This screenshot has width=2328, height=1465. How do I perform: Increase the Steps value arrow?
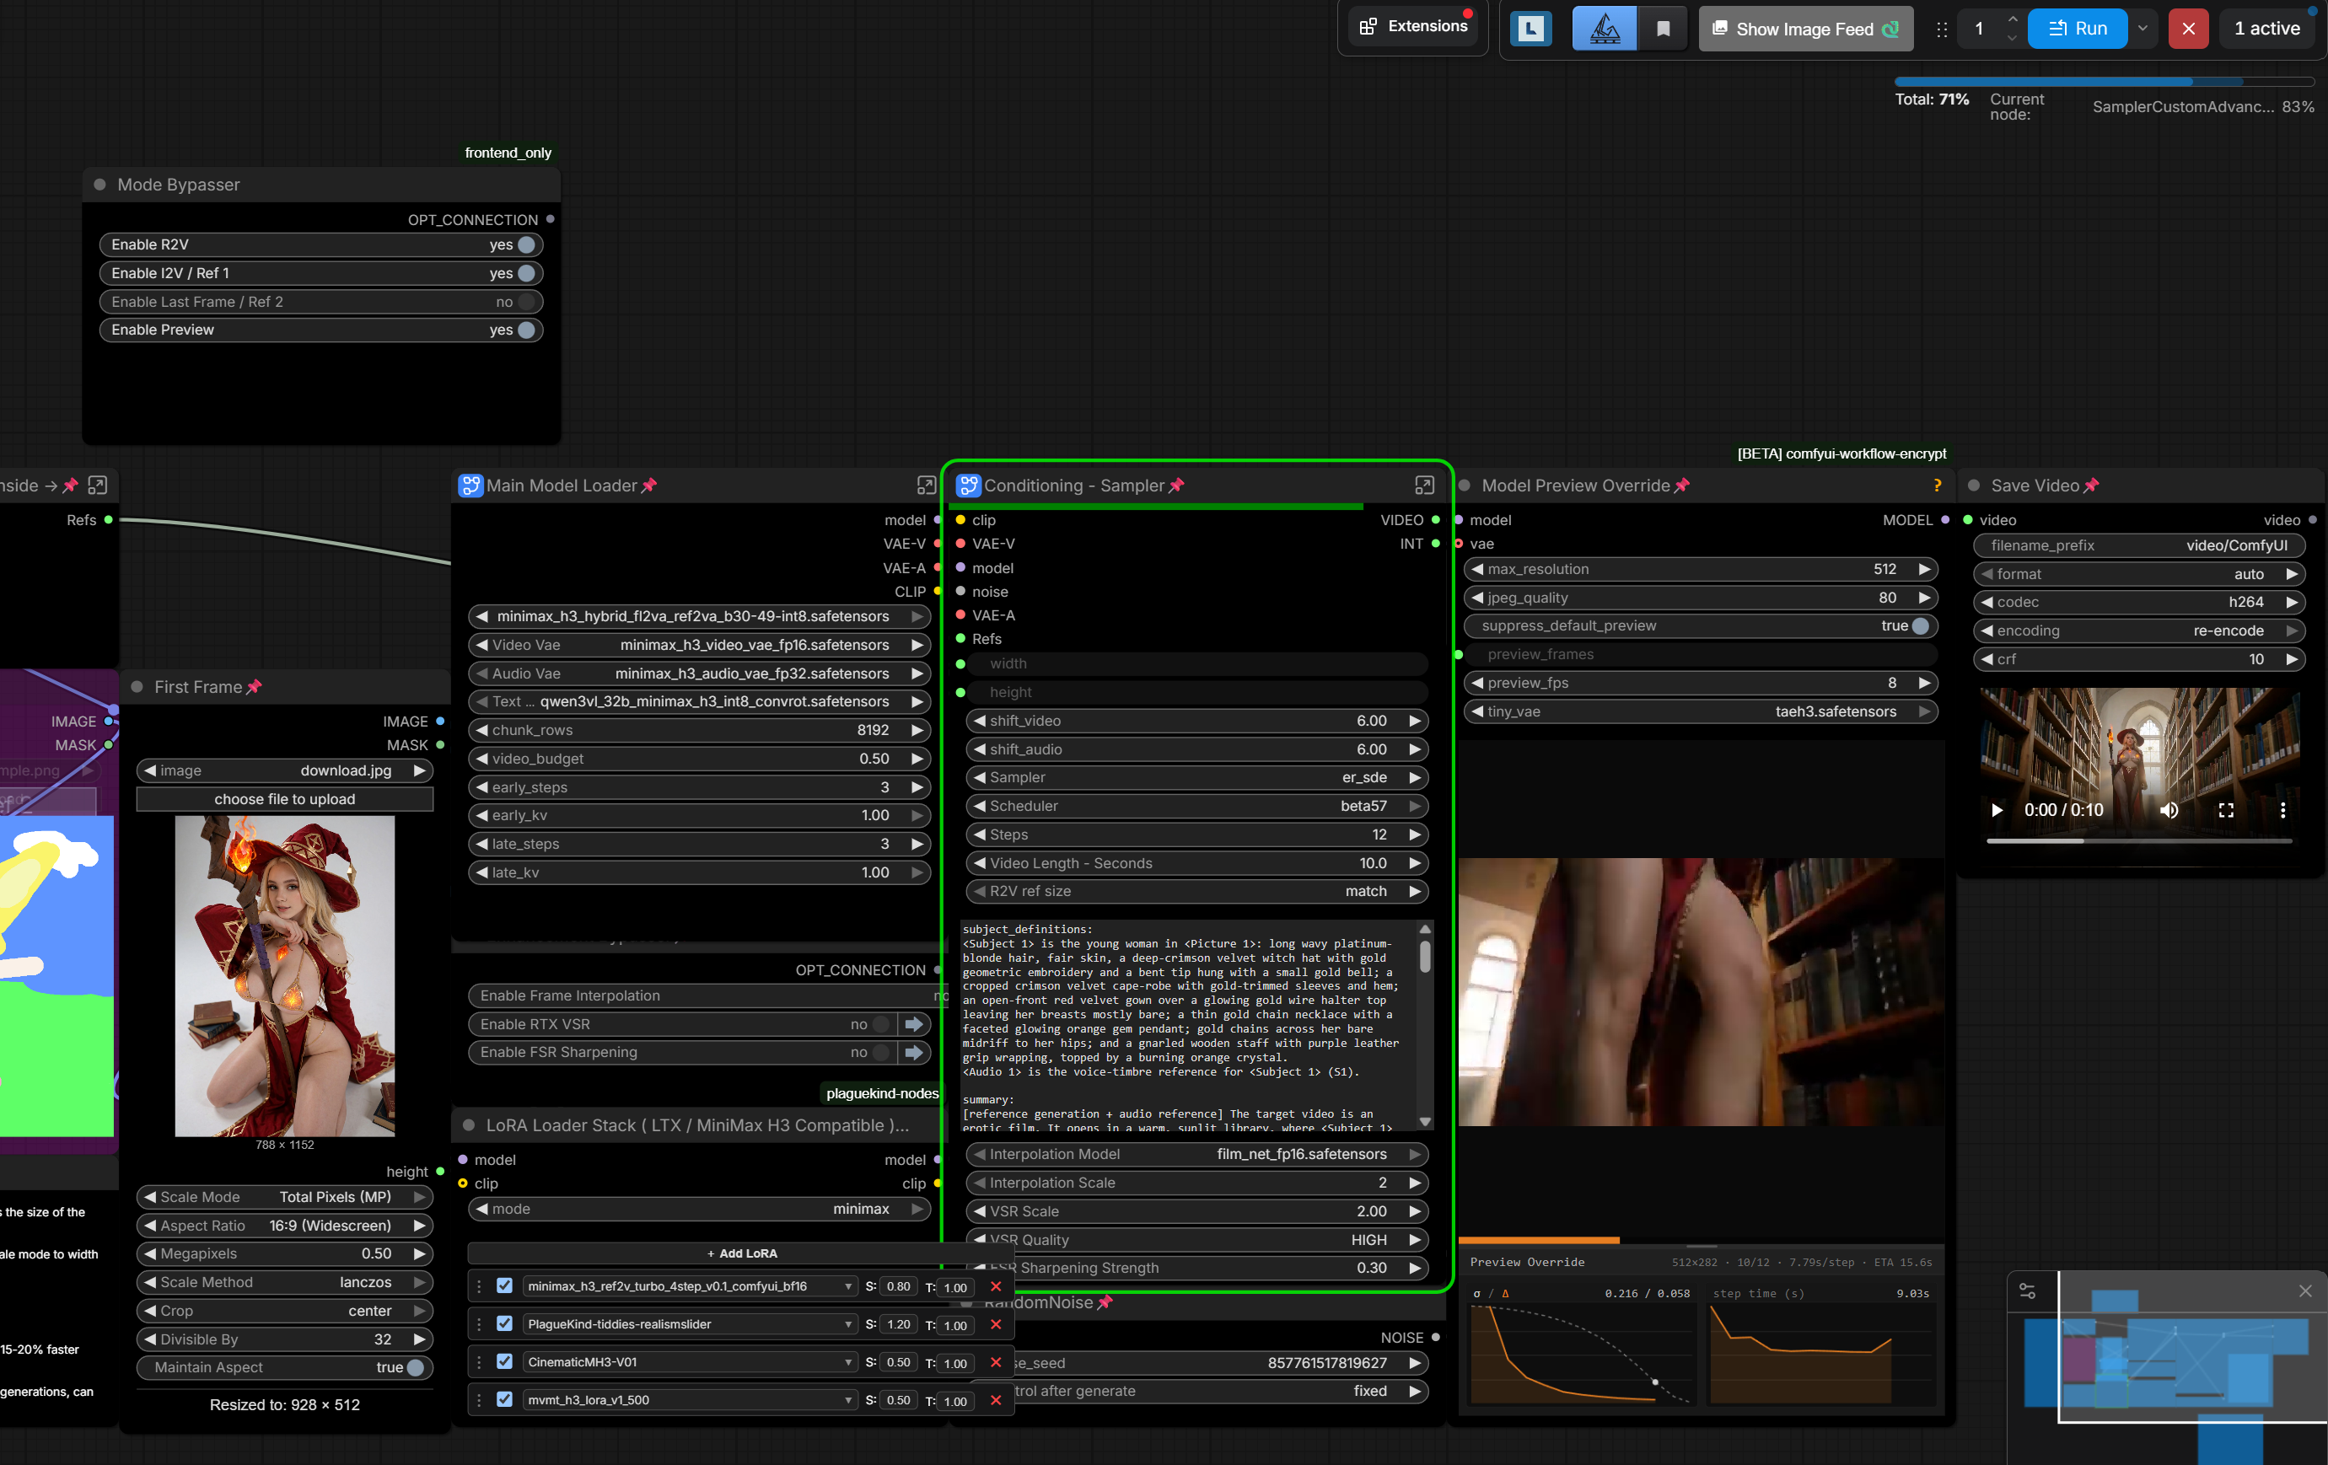pos(1414,834)
